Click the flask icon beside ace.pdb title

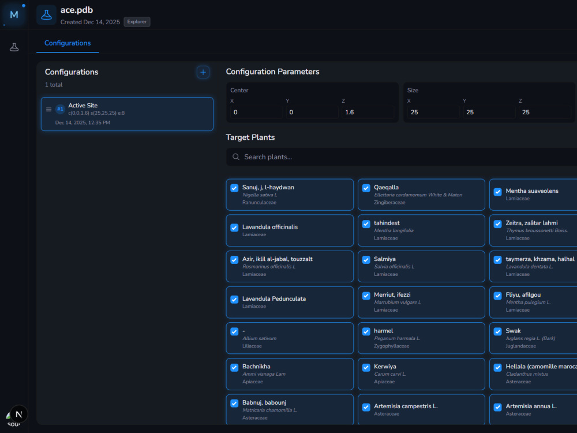pyautogui.click(x=46, y=15)
